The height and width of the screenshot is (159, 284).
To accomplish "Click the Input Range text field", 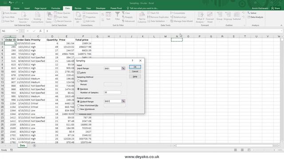I will [x=112, y=68].
